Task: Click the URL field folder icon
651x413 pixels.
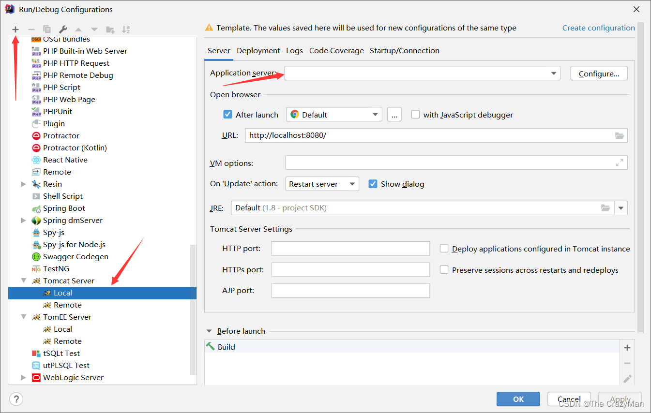Action: 620,135
